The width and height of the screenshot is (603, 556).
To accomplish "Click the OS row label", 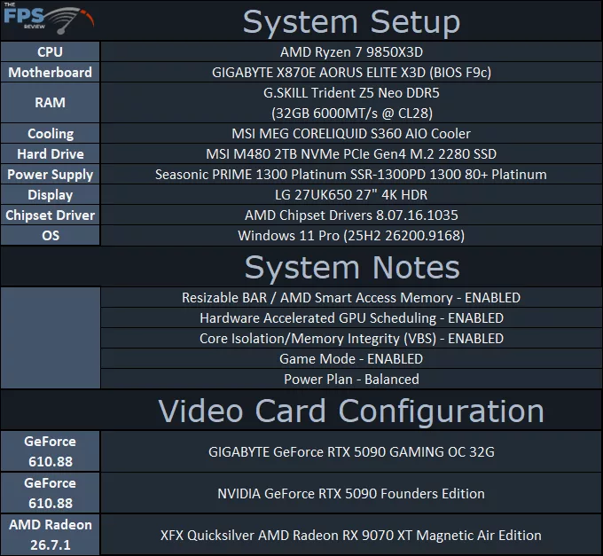I will tap(50, 235).
